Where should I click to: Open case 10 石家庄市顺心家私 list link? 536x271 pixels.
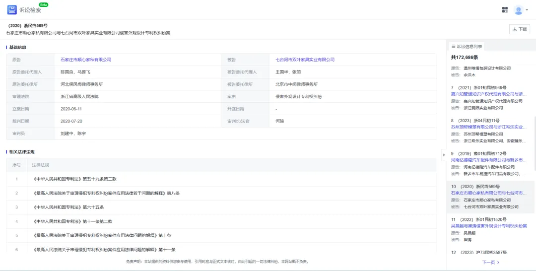489,193
